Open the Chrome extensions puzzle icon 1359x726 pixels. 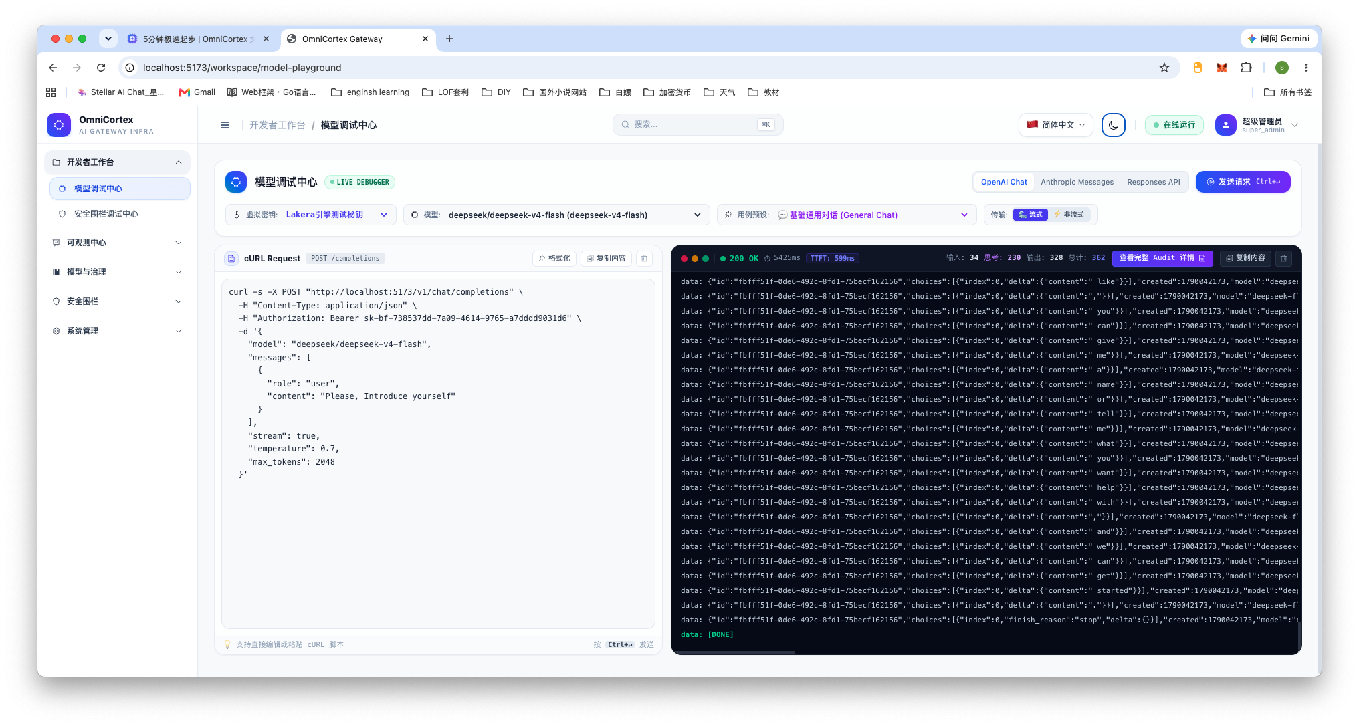click(1246, 68)
